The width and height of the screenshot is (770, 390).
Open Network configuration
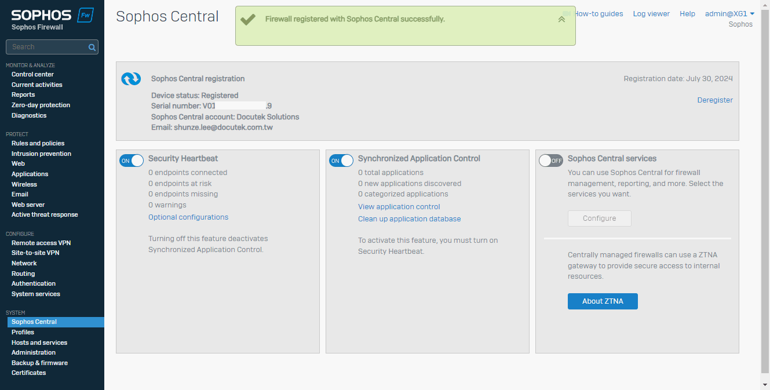24,263
